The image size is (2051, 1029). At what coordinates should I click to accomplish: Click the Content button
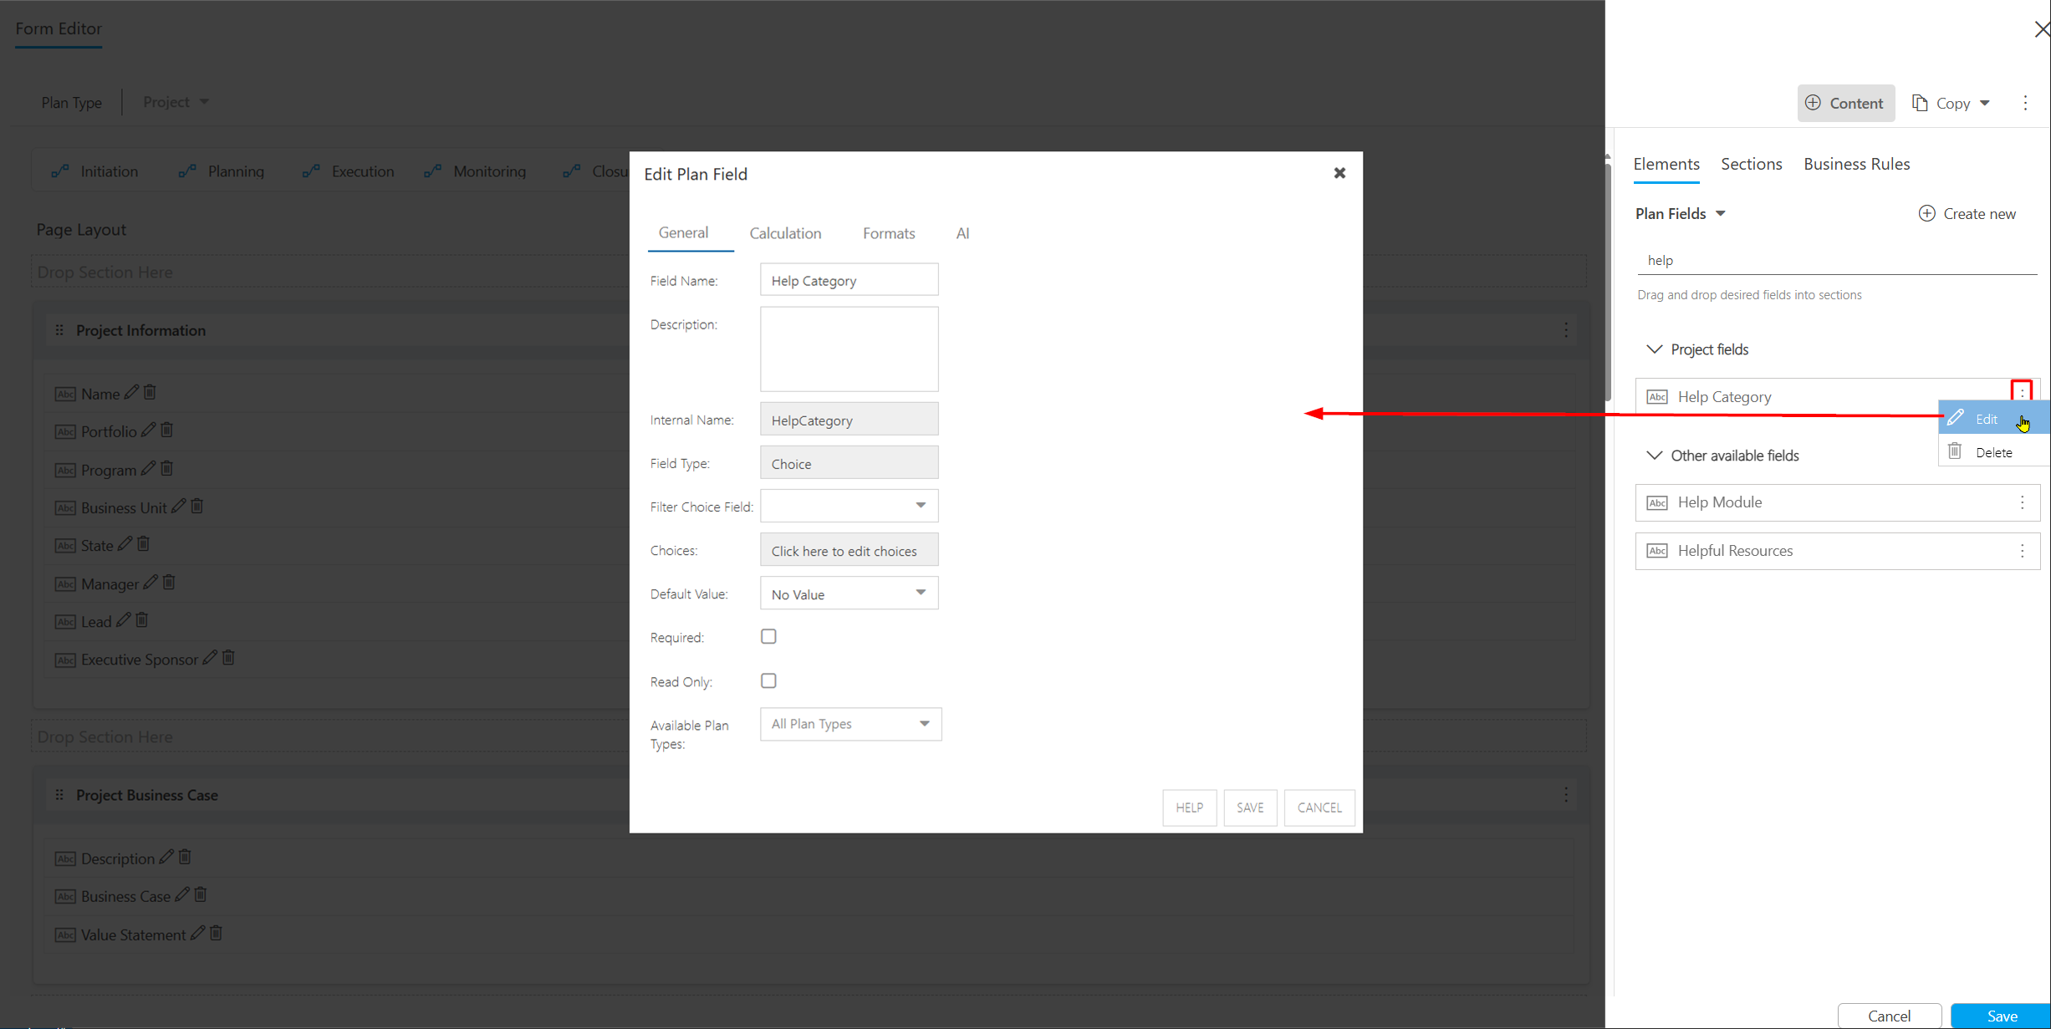[1845, 103]
